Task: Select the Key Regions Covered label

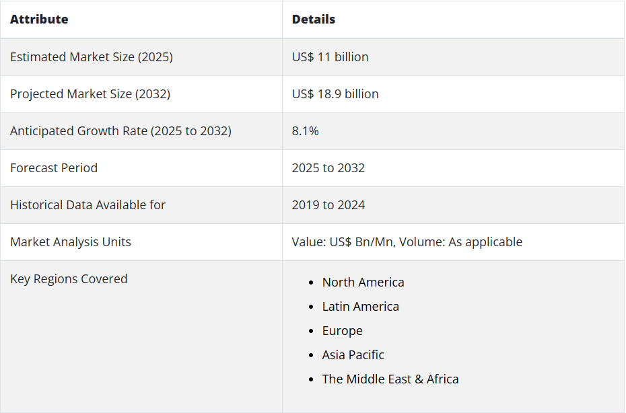Action: (x=69, y=279)
